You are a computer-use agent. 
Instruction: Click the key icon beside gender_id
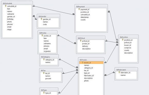41,19
